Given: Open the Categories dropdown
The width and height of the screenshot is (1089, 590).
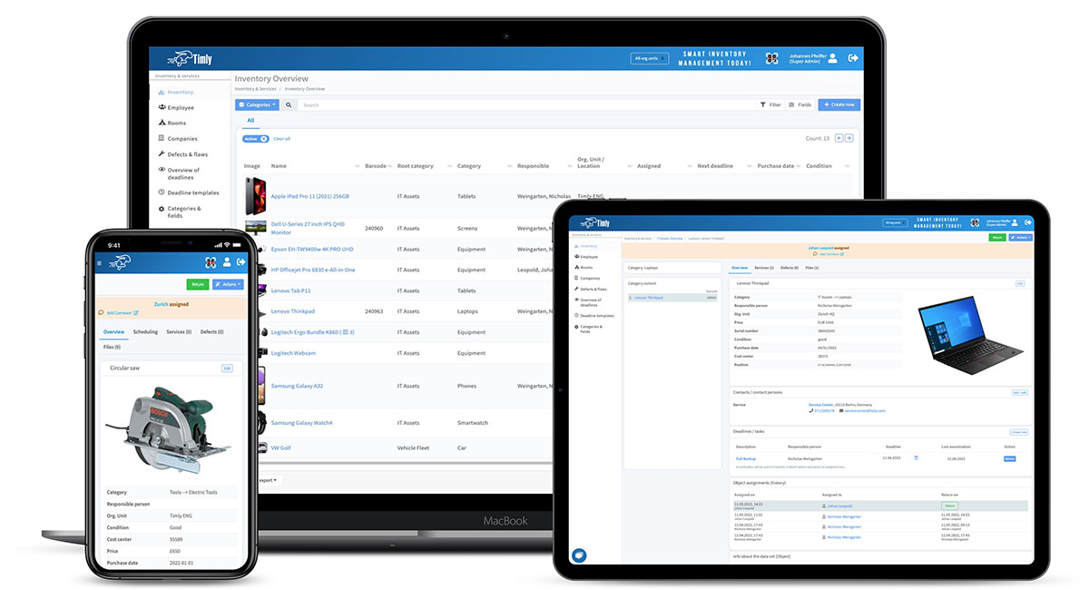Looking at the screenshot, I should click(255, 104).
